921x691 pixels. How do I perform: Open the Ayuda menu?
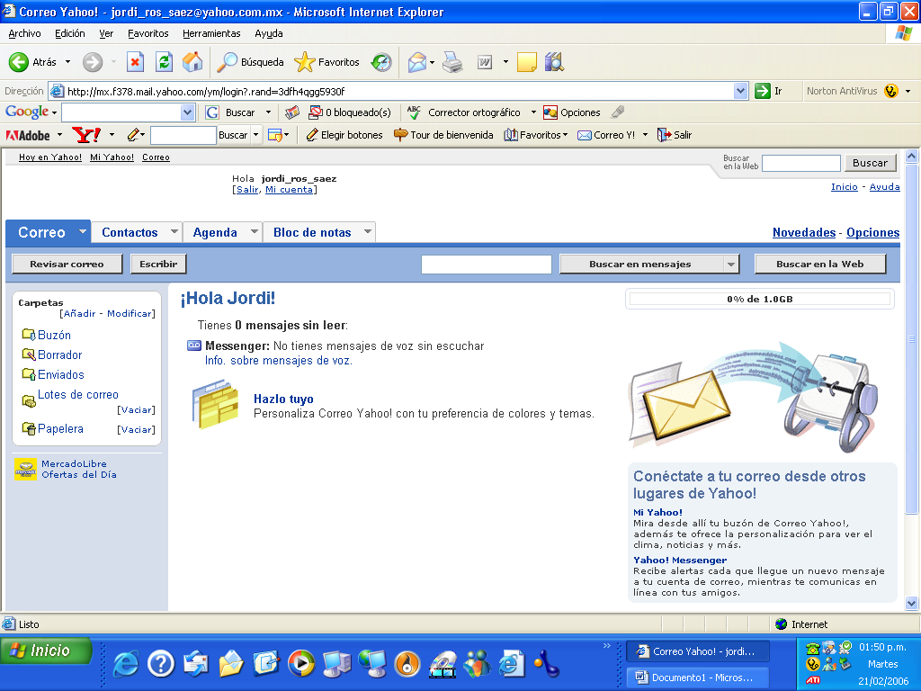tap(268, 33)
